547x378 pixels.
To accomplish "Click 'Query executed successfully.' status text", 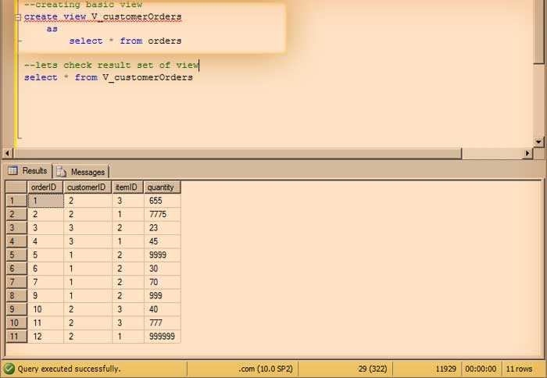I will tap(69, 369).
